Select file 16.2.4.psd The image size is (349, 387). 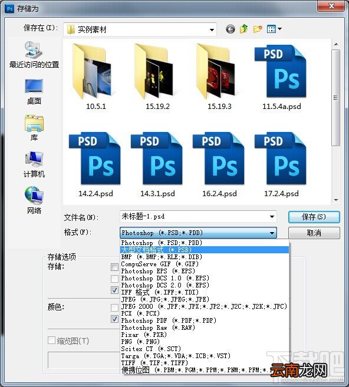219,164
